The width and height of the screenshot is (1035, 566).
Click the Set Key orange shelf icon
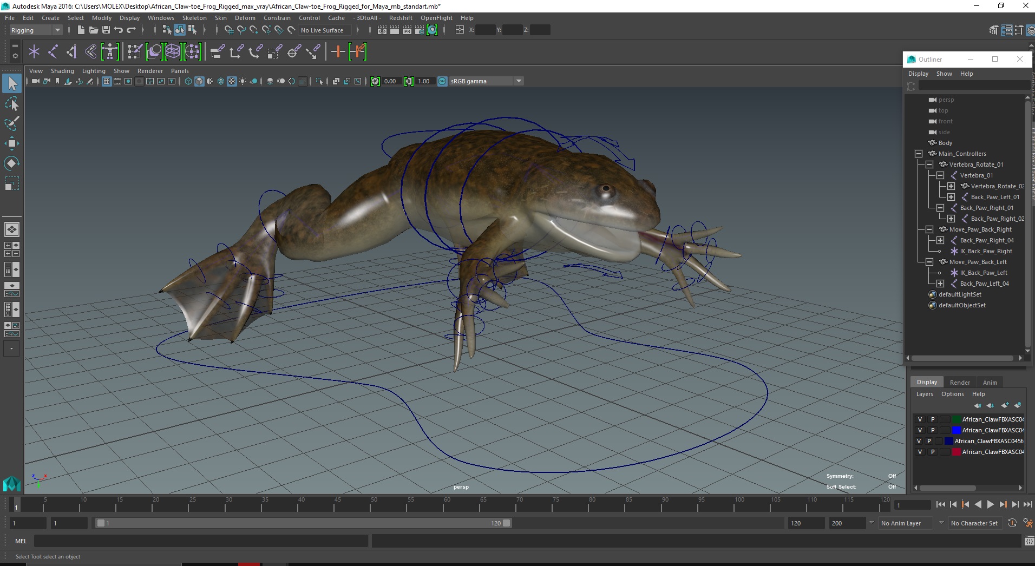(x=338, y=52)
